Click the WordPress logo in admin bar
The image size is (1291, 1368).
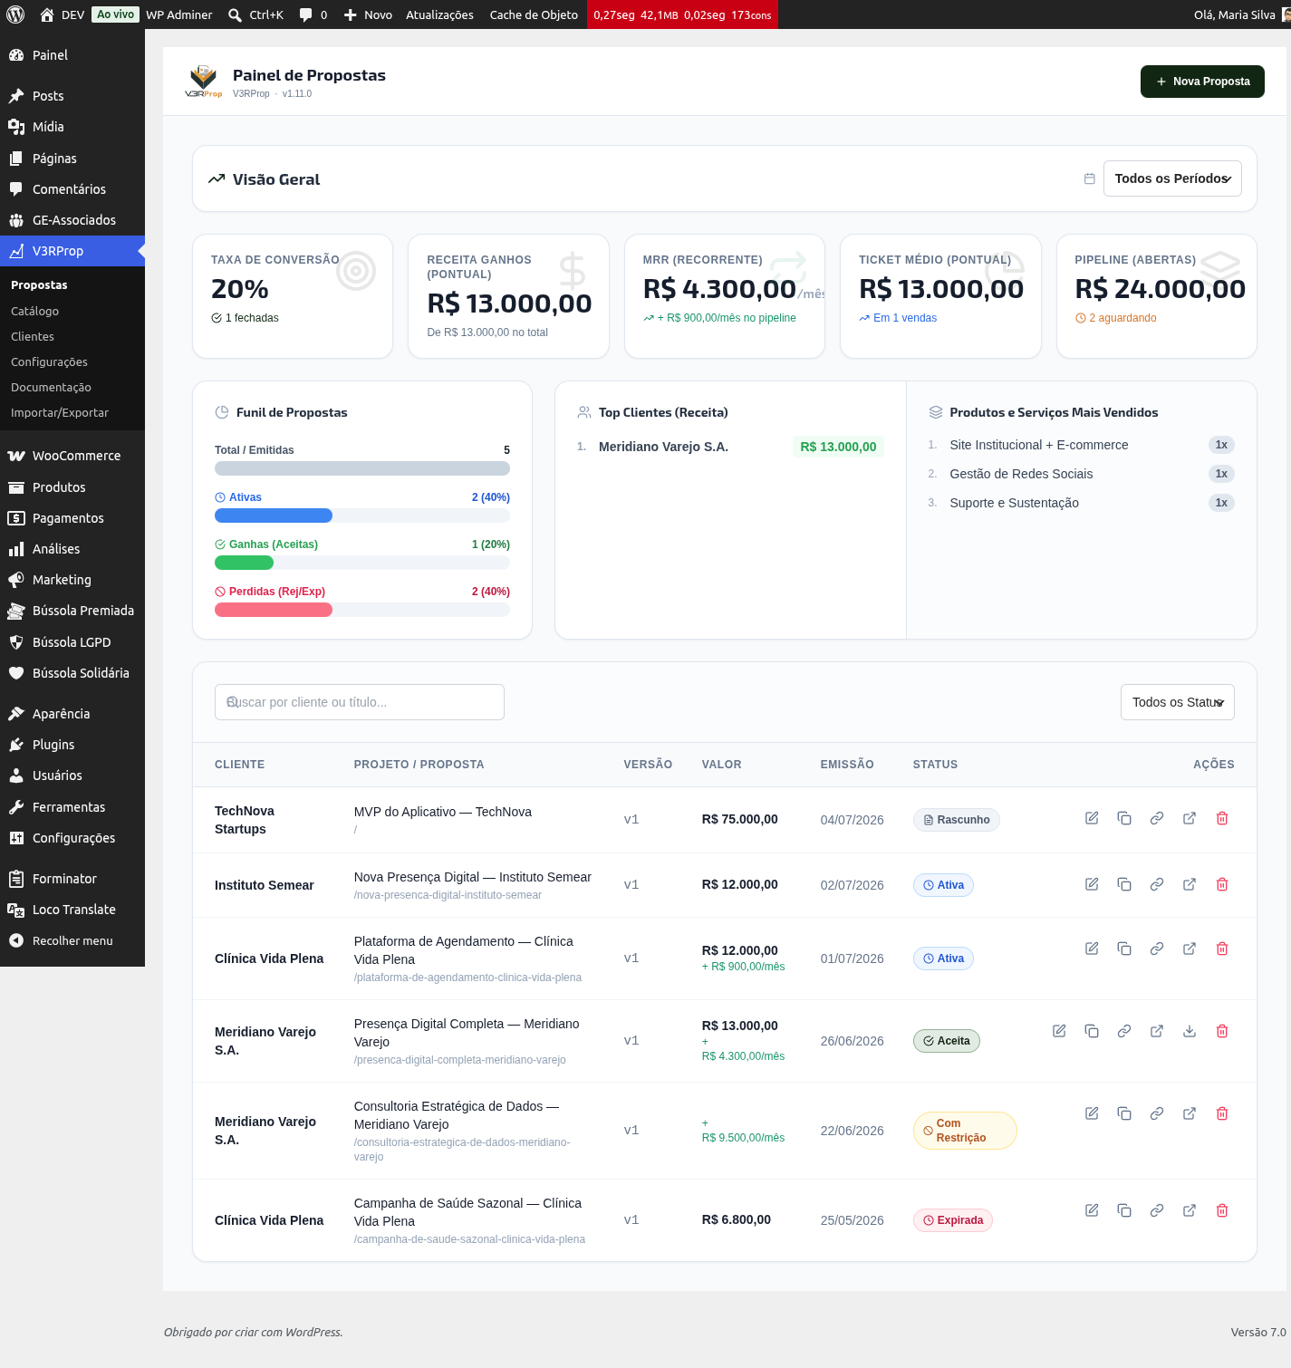coord(15,14)
